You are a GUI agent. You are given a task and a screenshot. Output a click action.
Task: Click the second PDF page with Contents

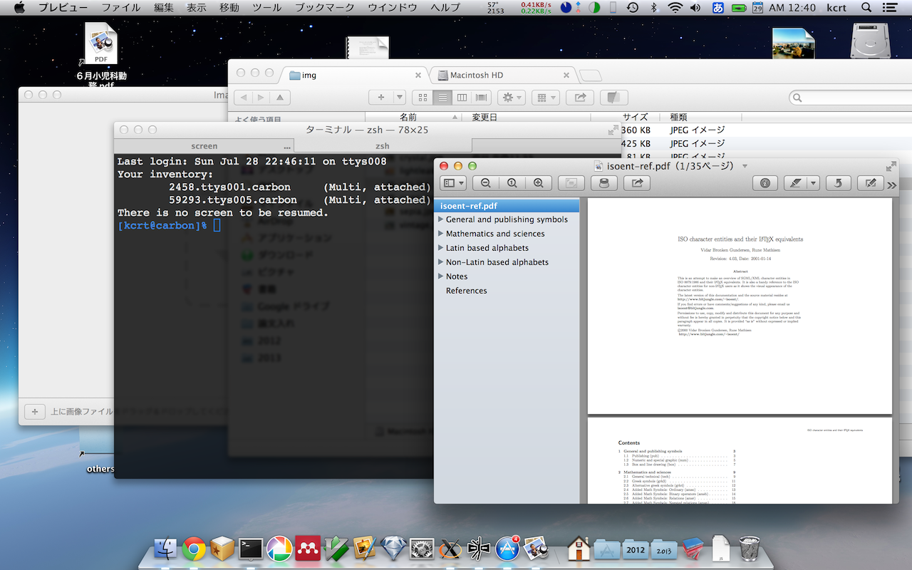coord(740,460)
